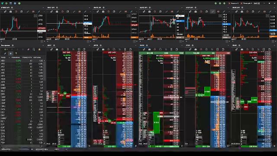Click the red candle bars icon in the first chart
The height and width of the screenshot is (156, 277).
(33, 12)
